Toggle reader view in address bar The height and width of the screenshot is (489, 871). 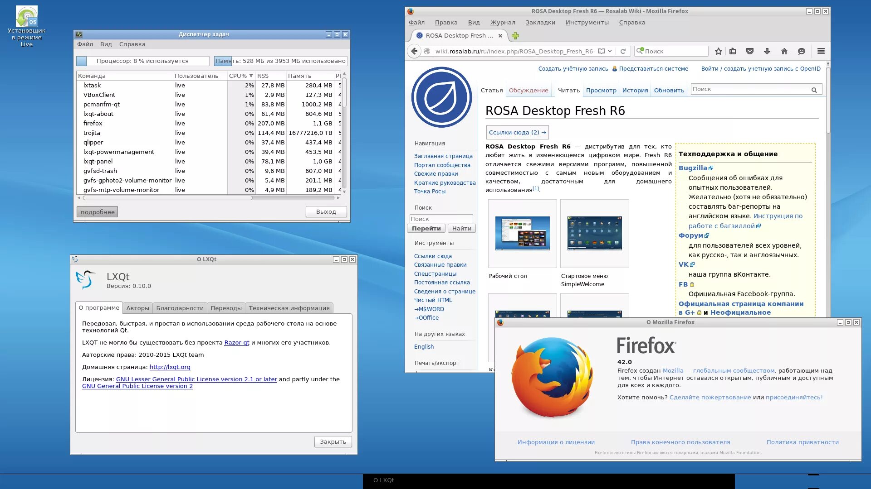[x=602, y=51]
